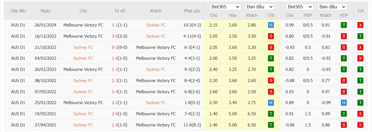Click the blue H HDP badge for the 25/01/2022 match
Viewport: 372px width, 132px height.
click(344, 103)
